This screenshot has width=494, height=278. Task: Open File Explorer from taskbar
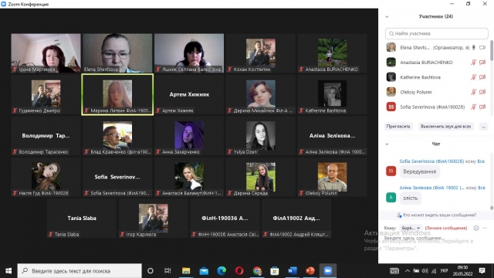[186, 271]
